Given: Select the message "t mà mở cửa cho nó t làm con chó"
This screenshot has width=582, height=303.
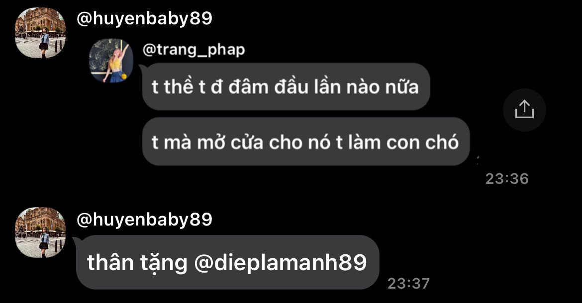Looking at the screenshot, I should tap(306, 142).
